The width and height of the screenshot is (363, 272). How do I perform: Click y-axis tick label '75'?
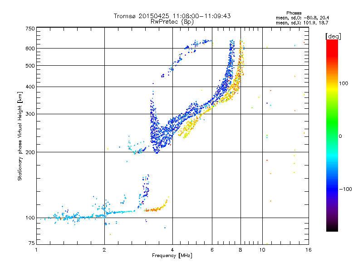(x=32, y=243)
